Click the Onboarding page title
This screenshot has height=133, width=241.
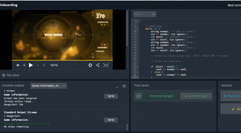tap(9, 5)
